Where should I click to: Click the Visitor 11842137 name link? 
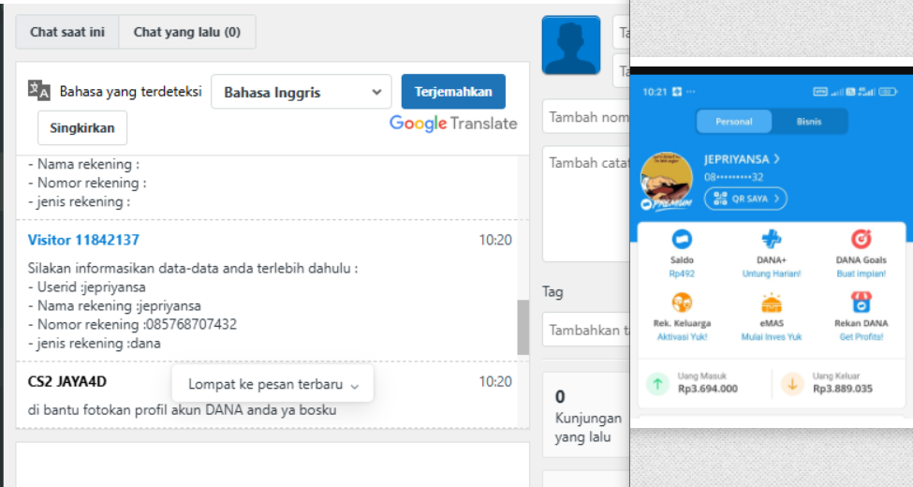coord(83,240)
